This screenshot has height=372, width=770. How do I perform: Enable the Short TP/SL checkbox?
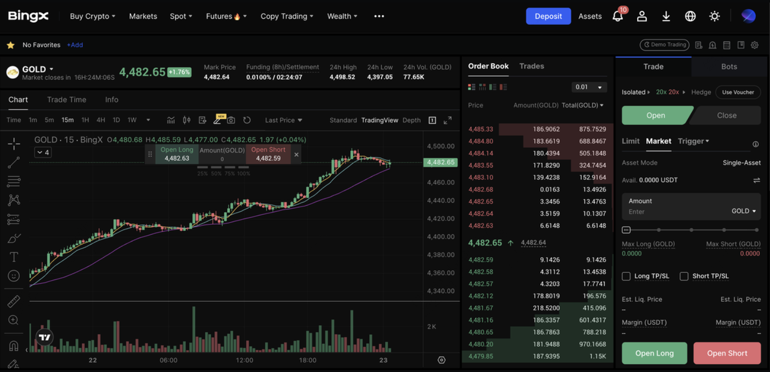(x=684, y=276)
